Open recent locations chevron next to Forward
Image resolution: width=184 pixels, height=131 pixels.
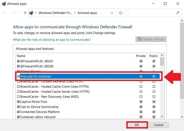(20, 13)
